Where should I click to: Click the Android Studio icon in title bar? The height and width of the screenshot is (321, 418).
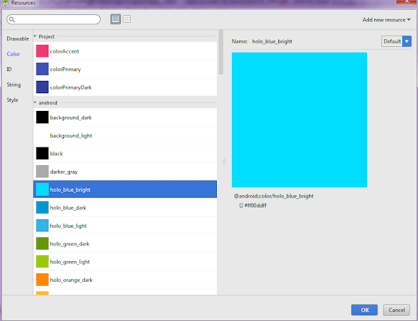point(5,3)
